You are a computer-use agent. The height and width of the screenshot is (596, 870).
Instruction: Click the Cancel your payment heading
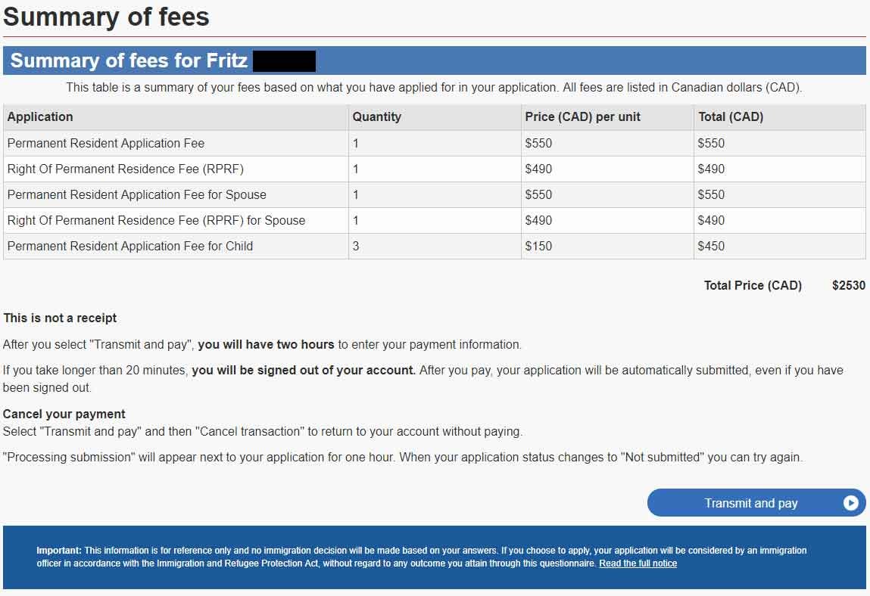pyautogui.click(x=64, y=414)
